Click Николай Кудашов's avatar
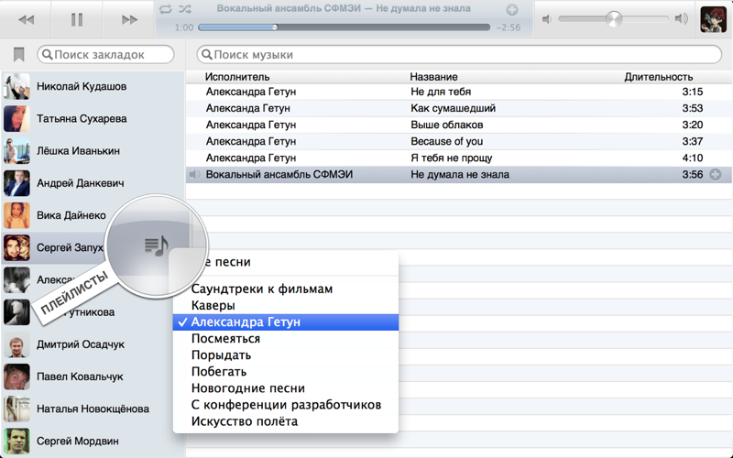The image size is (733, 458). [16, 86]
